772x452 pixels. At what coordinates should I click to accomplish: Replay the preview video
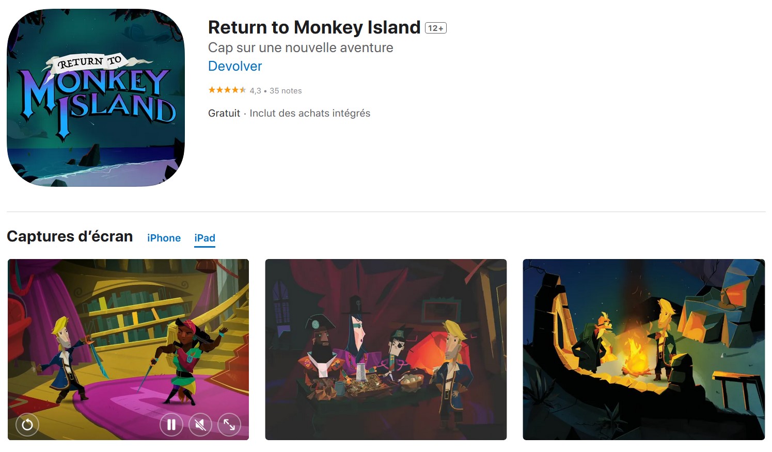[27, 425]
